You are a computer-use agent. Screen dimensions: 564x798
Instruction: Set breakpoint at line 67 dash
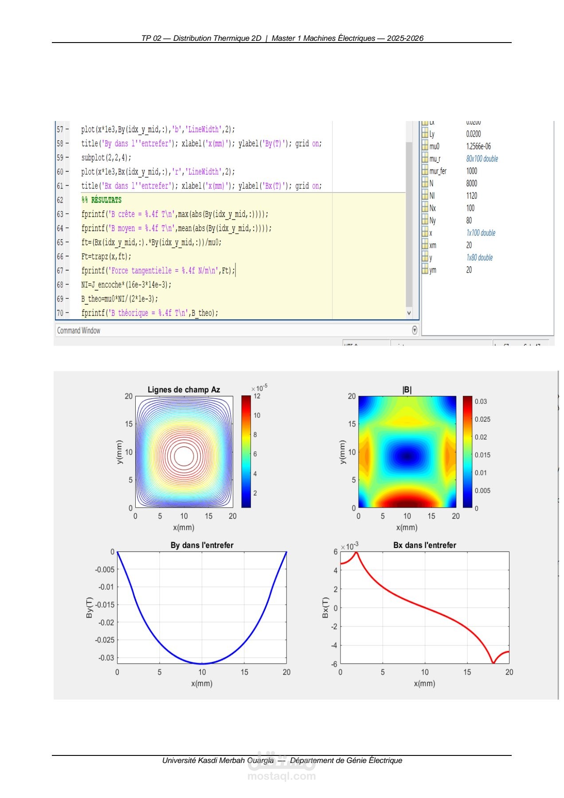67,270
